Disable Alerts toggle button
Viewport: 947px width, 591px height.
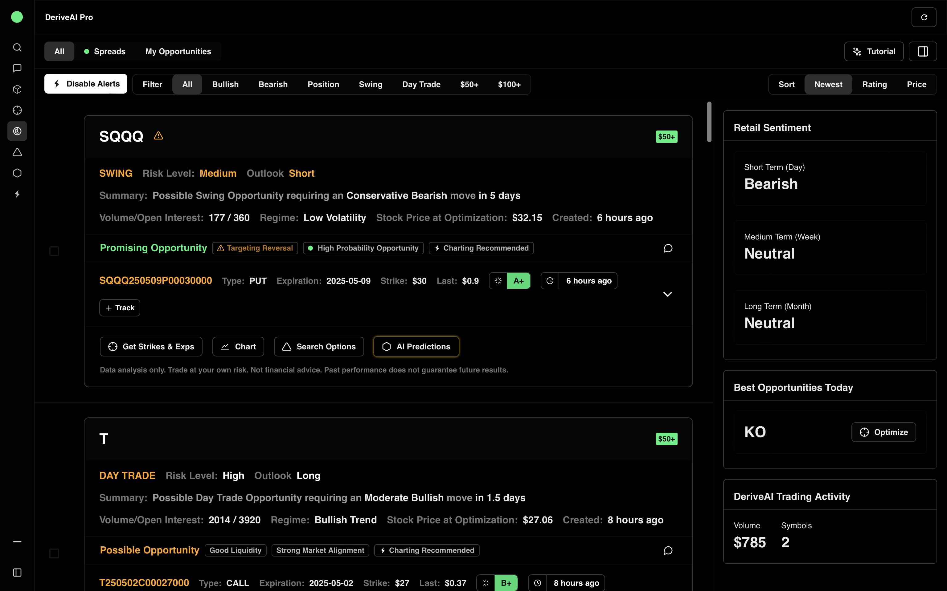click(86, 84)
